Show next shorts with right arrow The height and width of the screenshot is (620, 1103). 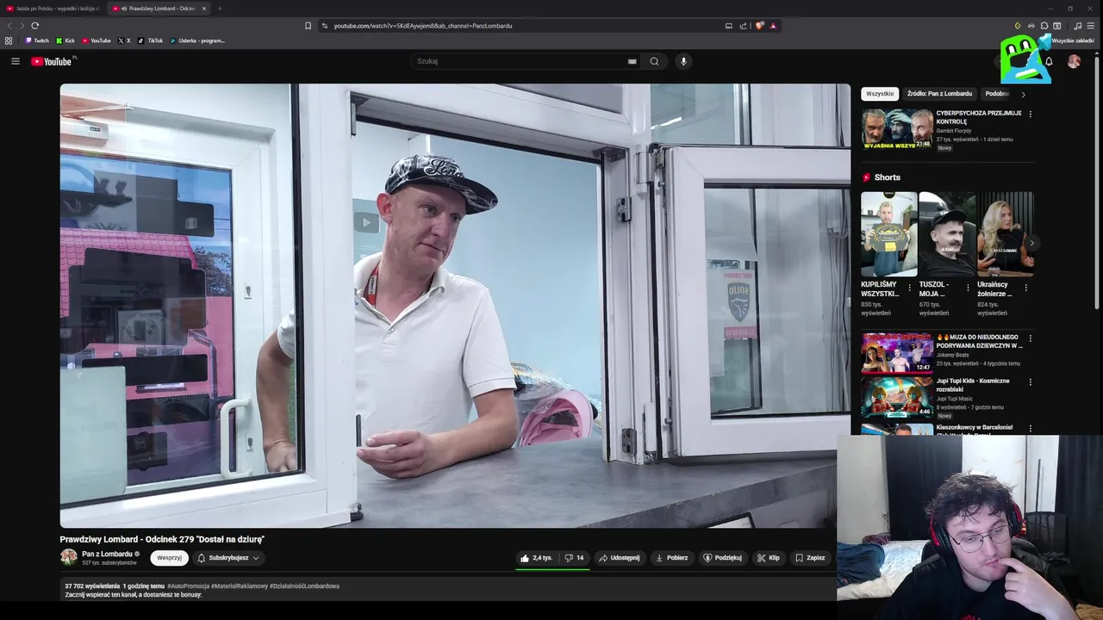[1031, 243]
